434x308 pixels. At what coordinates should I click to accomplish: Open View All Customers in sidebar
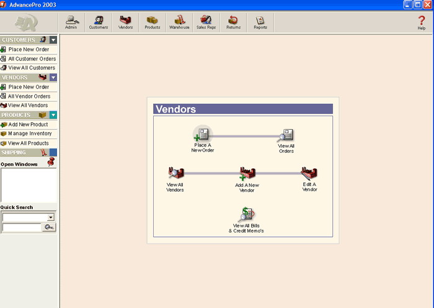[29, 68]
